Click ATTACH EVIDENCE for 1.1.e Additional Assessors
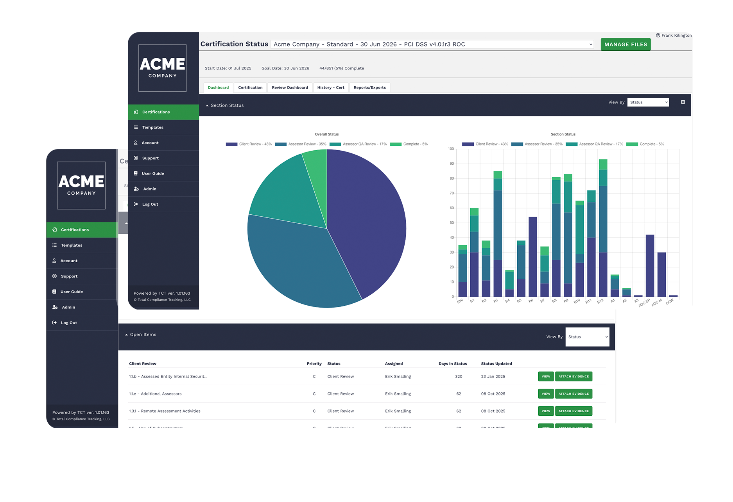733x502 pixels. click(x=573, y=394)
